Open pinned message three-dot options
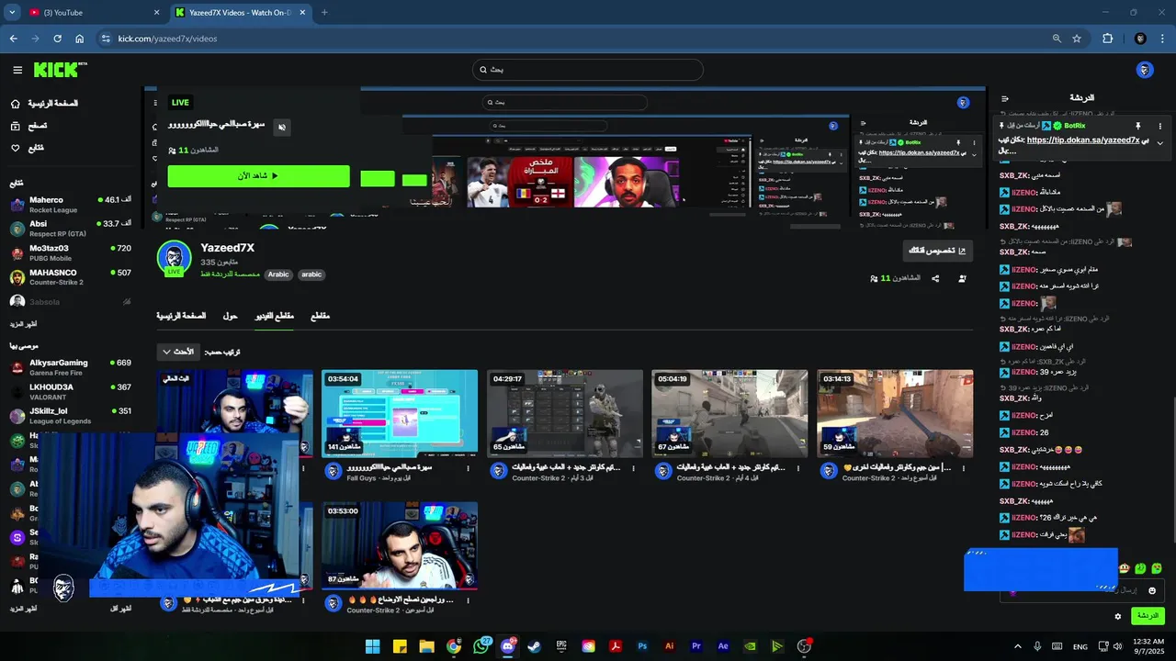This screenshot has width=1176, height=661. (x=1159, y=126)
